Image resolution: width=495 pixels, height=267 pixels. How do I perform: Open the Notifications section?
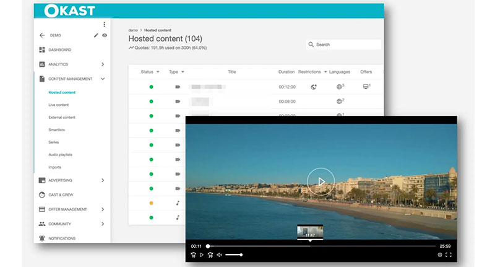click(62, 239)
